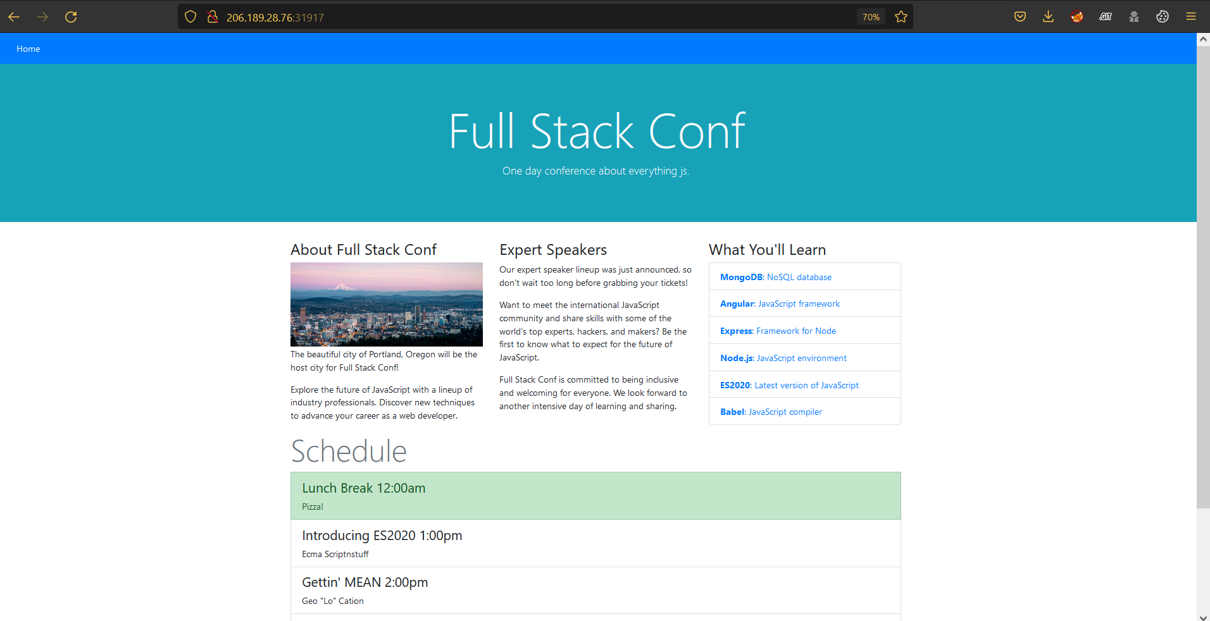Click the About Full Stack Conf heading
This screenshot has width=1210, height=621.
click(364, 250)
